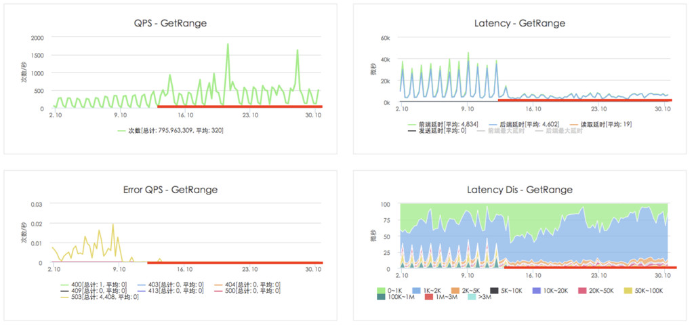Click the 50K~100K yellow legend swatch

(629, 291)
